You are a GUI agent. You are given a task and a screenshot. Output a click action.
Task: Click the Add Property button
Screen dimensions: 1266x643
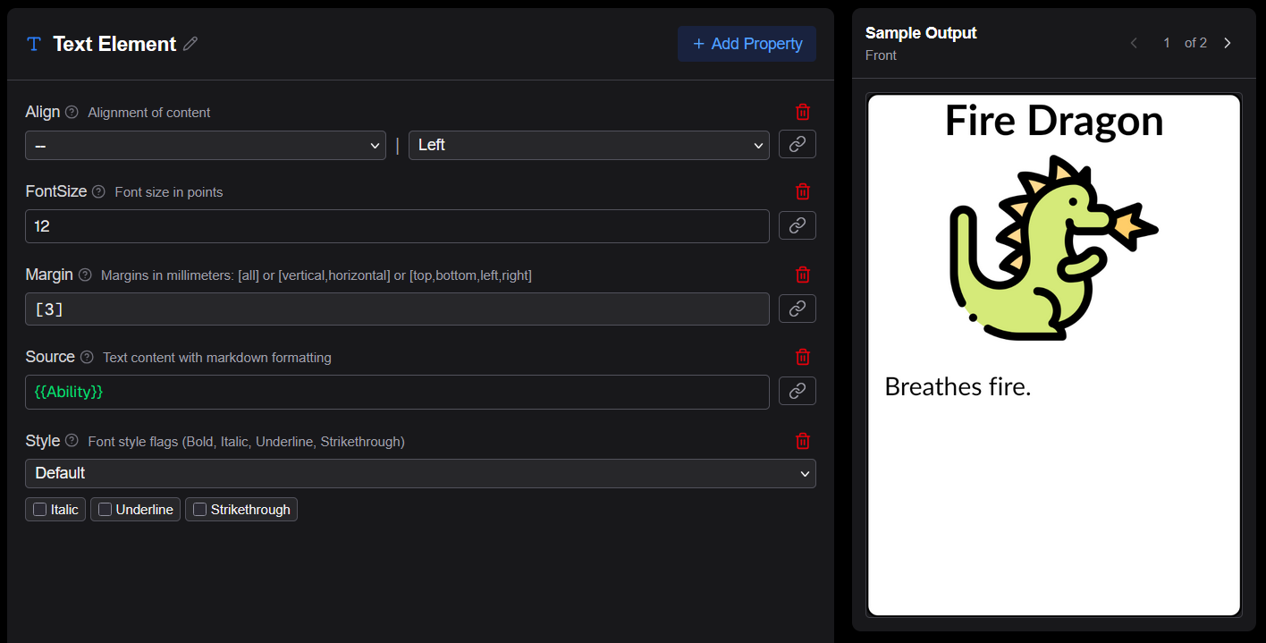click(747, 44)
